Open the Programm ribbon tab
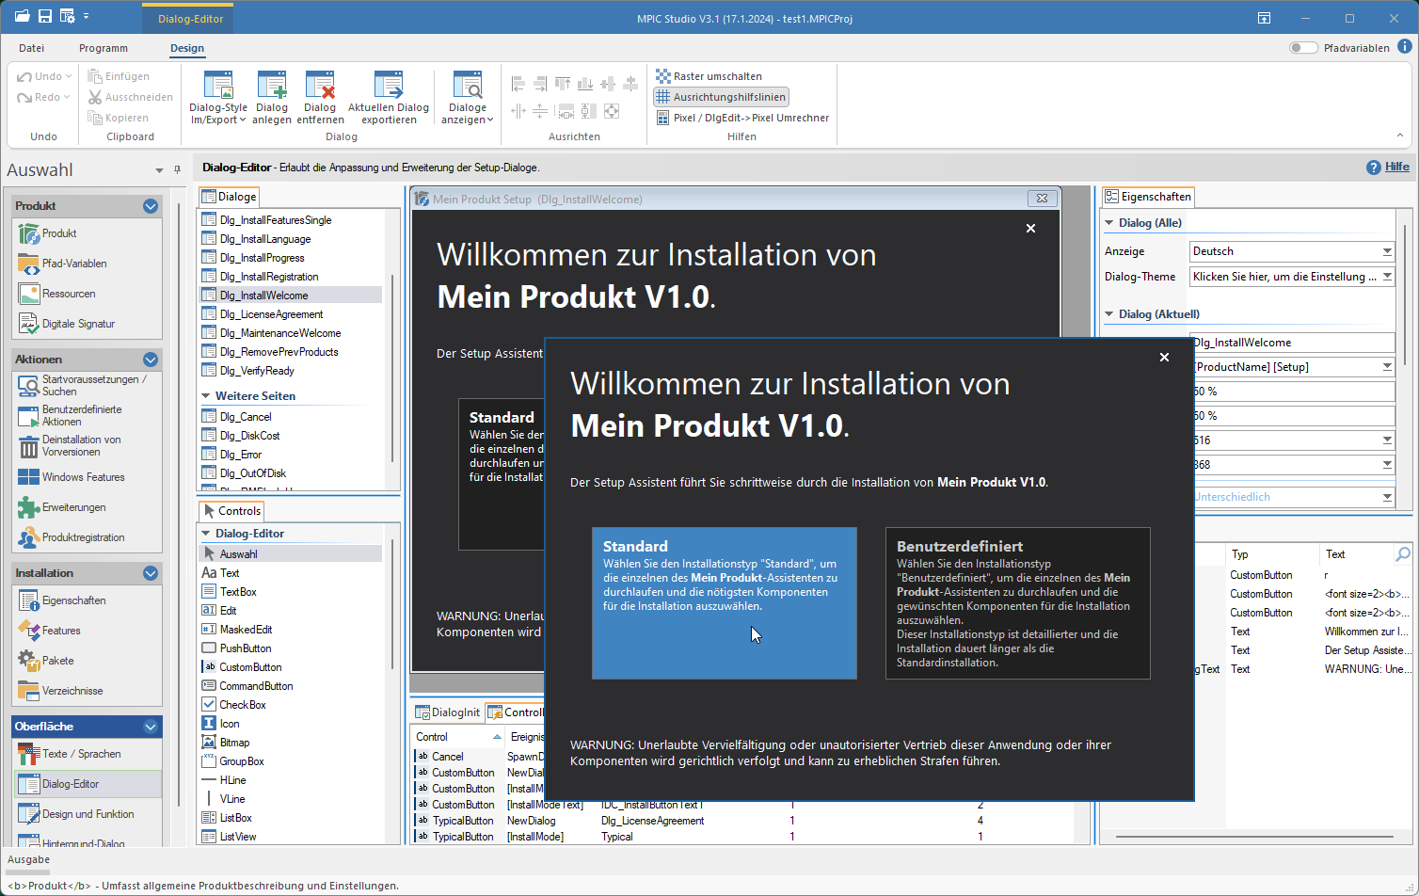The height and width of the screenshot is (896, 1419). [x=104, y=48]
